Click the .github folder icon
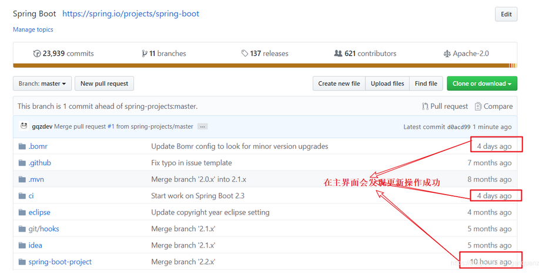This screenshot has height=274, width=539. tap(22, 163)
